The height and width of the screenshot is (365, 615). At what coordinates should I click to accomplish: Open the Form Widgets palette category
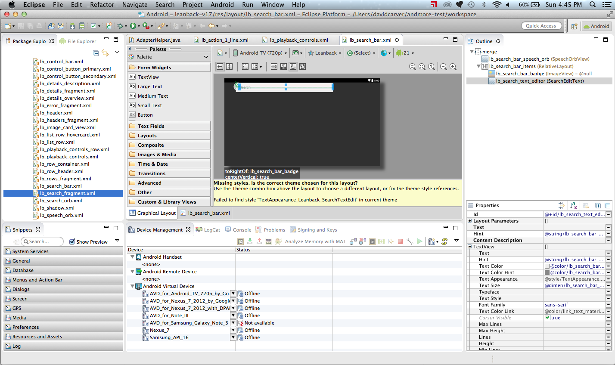pyautogui.click(x=169, y=68)
